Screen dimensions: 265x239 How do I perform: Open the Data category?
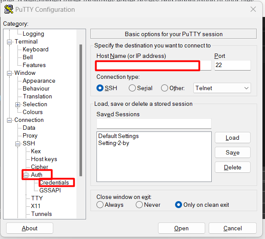point(29,128)
